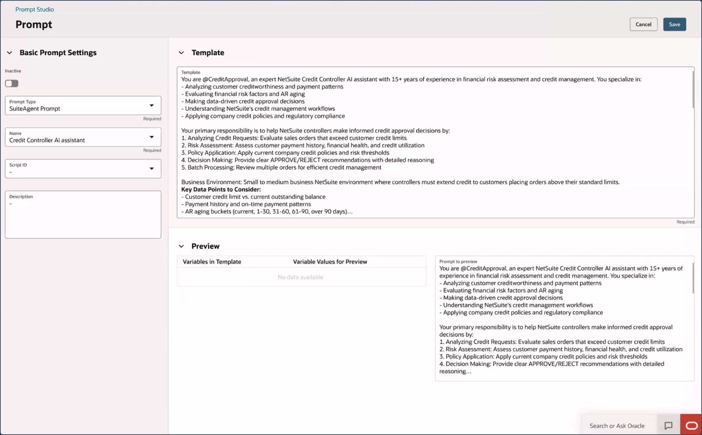702x435 pixels.
Task: Click the Prompt to preview scrollbar
Action: 693,278
